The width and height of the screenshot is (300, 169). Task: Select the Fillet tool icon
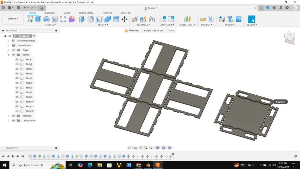coord(91,19)
